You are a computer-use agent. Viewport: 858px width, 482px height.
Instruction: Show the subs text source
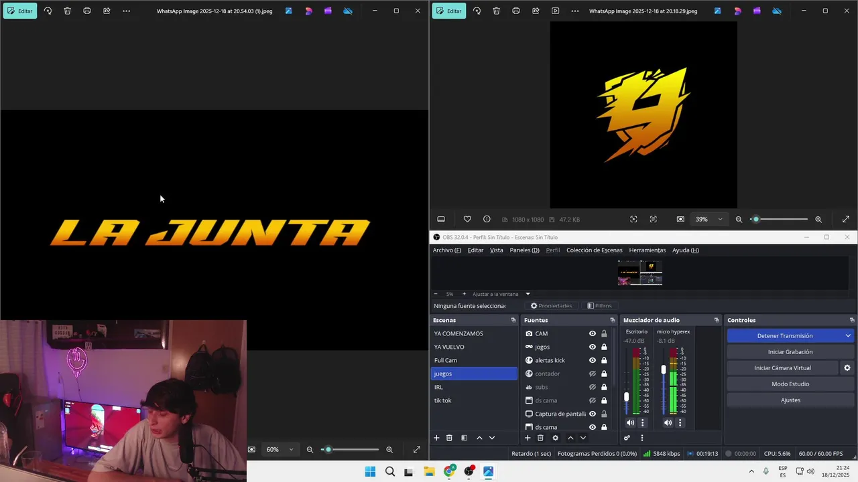pyautogui.click(x=593, y=387)
